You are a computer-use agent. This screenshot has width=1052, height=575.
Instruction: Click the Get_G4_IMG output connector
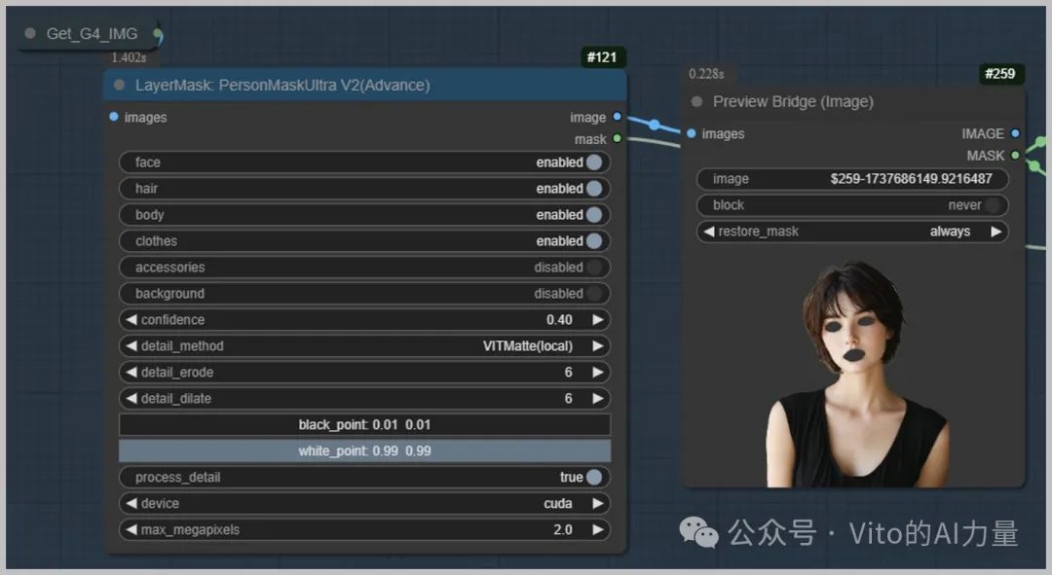click(157, 33)
